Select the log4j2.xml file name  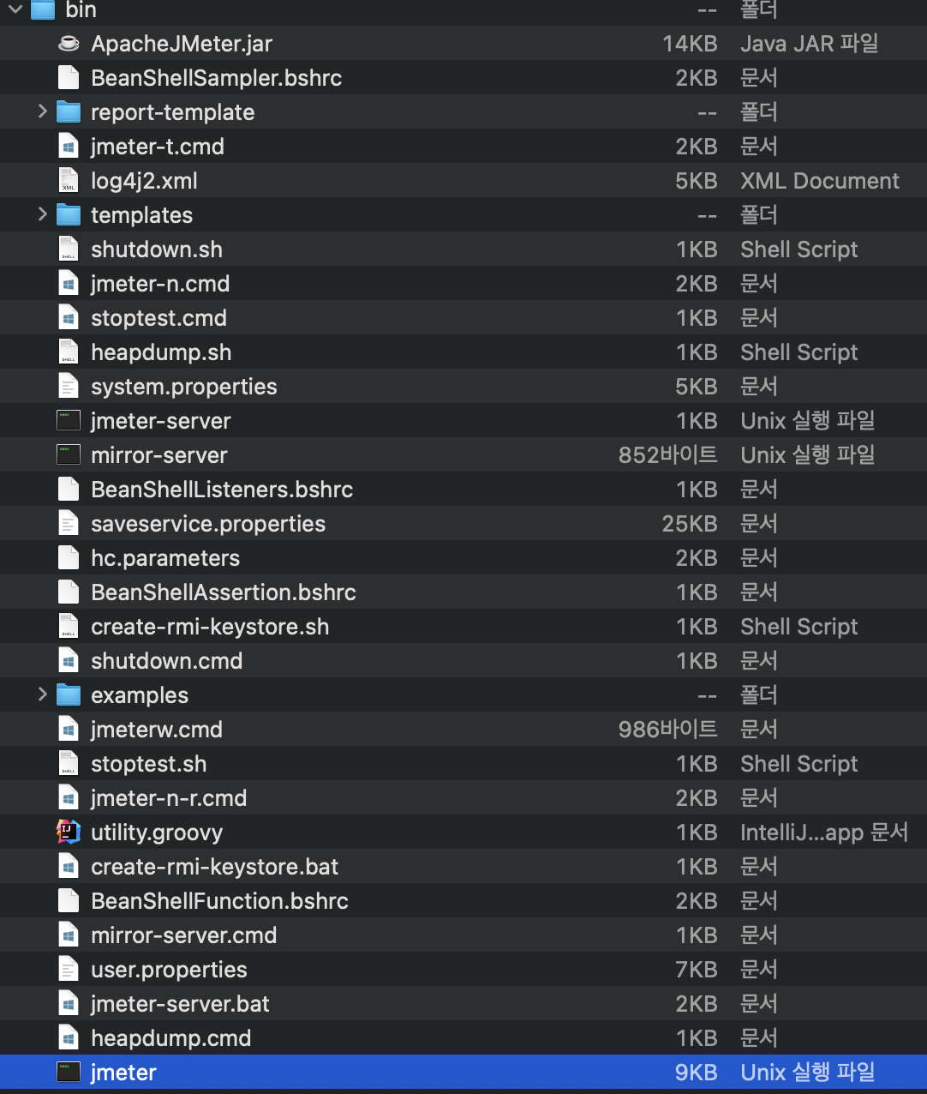[145, 181]
